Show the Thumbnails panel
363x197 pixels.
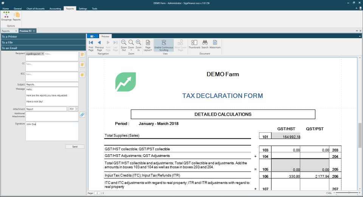pyautogui.click(x=194, y=44)
